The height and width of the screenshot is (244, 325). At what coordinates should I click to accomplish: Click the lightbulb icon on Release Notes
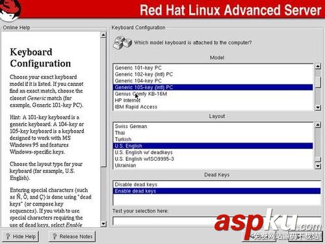click(55, 236)
